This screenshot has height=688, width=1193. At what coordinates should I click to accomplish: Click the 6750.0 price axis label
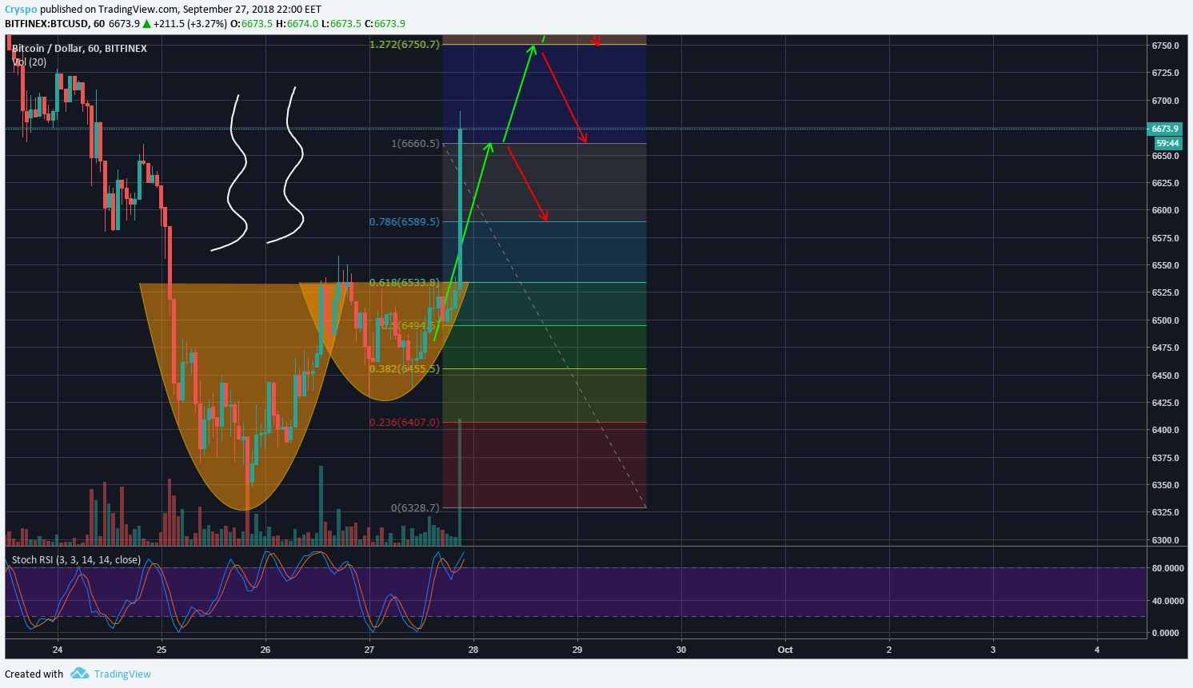(1165, 46)
